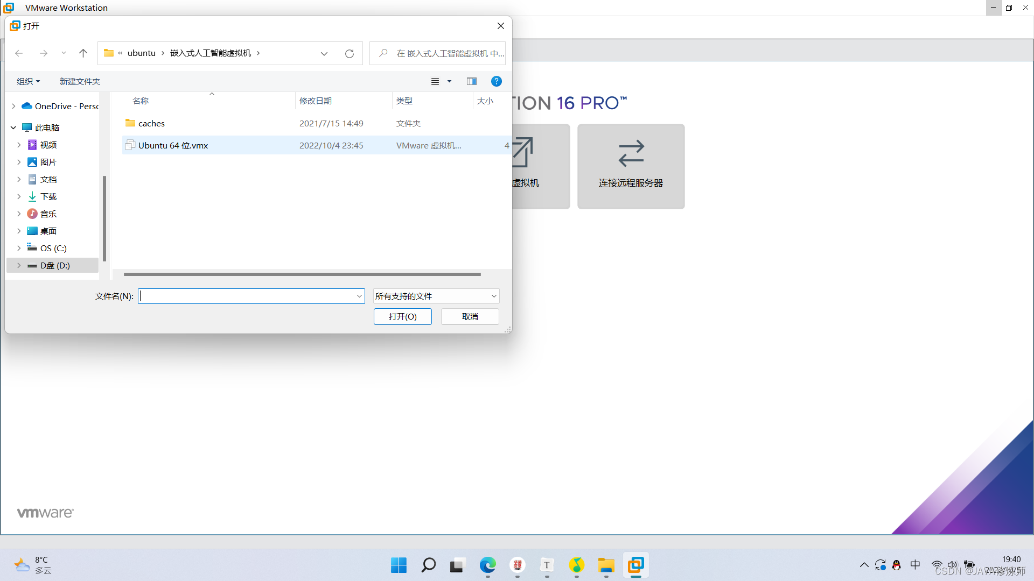The height and width of the screenshot is (581, 1034).
Task: Collapse the 此电脑 tree node
Action: point(13,127)
